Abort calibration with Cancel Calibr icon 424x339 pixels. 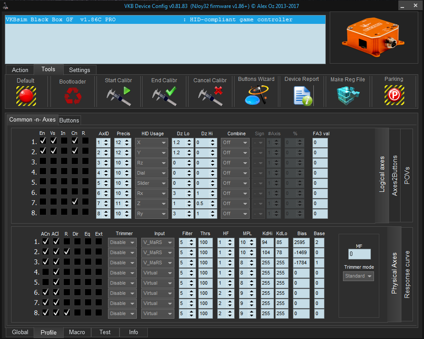click(x=210, y=95)
